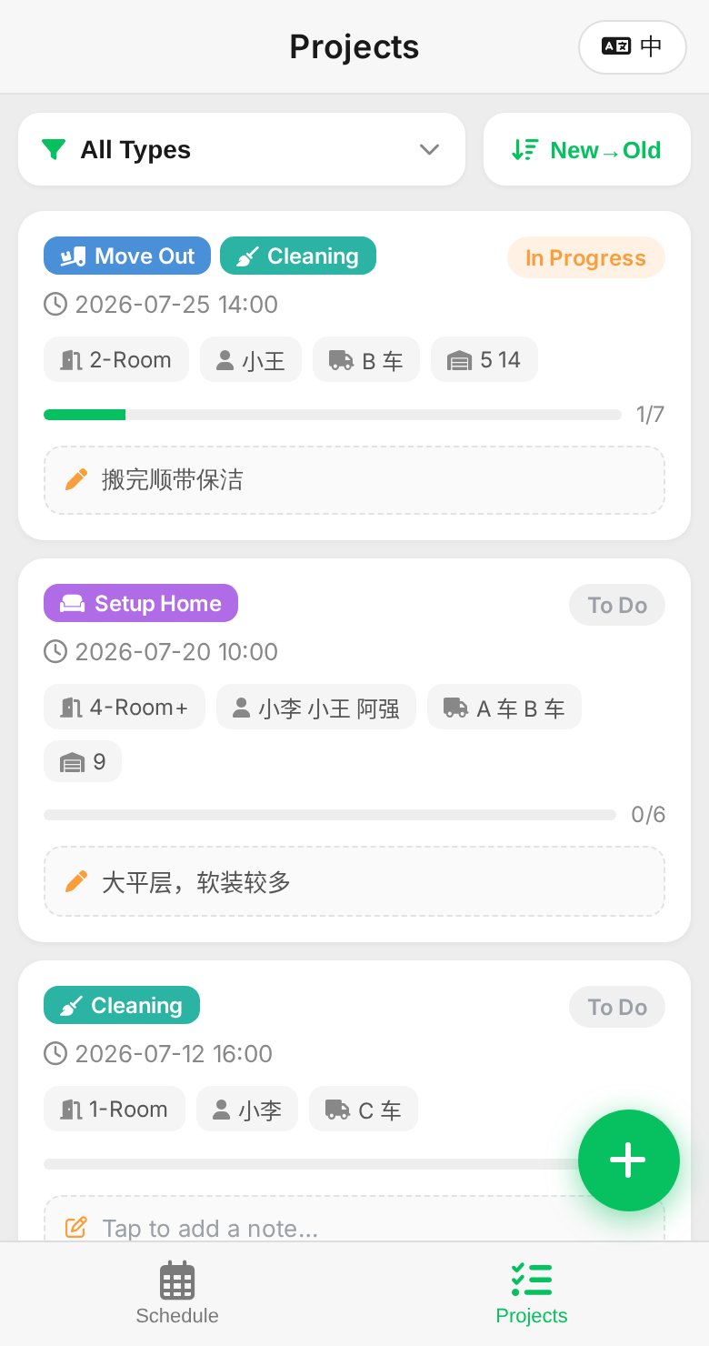Click the pencil icon on the 搬完顺带保洁 note
The width and height of the screenshot is (709, 1346).
pos(77,479)
